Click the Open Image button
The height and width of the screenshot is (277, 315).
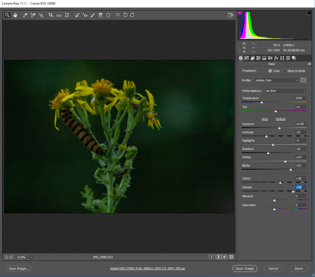(x=244, y=269)
